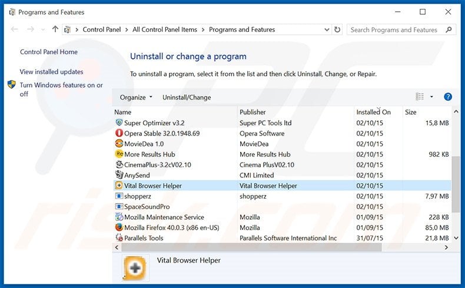The width and height of the screenshot is (465, 288).
Task: Click the scroll up arrow of program list
Action: (x=456, y=112)
